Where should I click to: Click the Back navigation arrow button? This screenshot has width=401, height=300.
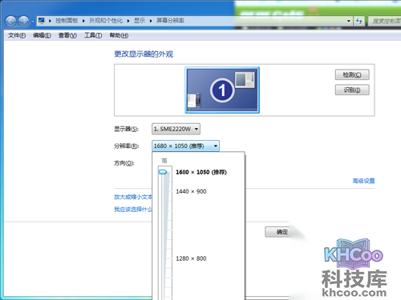(x=10, y=21)
